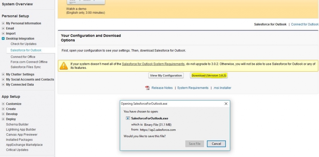Open Canvas App Previewer
Viewport: 319px width, 157px height.
22,135
